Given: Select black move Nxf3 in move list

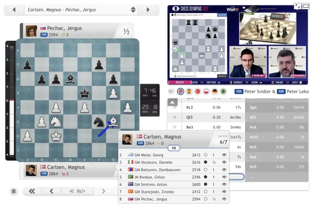Looking at the screenshot, I should [x=254, y=137].
